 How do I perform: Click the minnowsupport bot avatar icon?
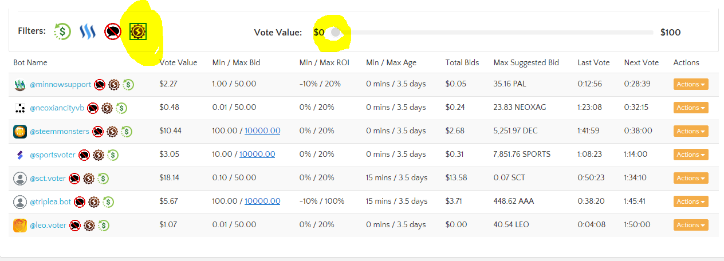pos(20,85)
